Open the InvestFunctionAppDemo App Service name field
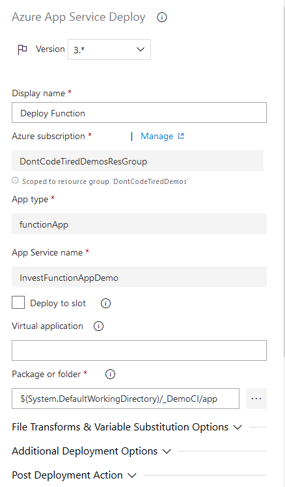 [139, 277]
